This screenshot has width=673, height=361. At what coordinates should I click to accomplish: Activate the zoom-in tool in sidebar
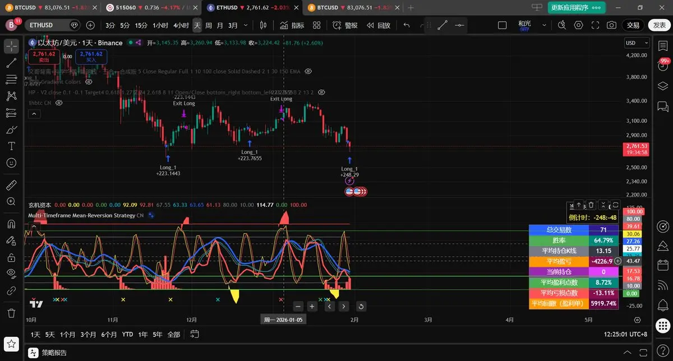pos(11,201)
